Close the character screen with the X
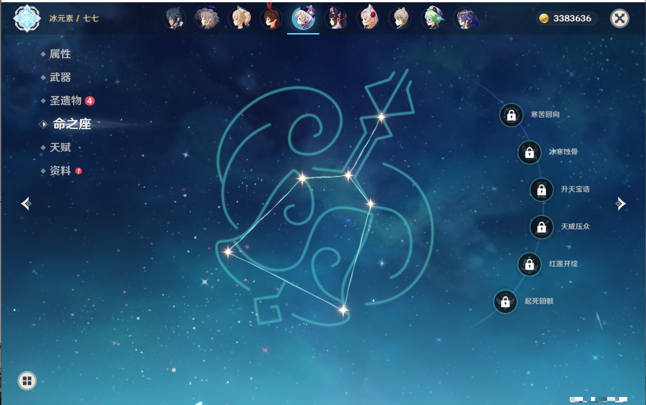 click(x=620, y=18)
